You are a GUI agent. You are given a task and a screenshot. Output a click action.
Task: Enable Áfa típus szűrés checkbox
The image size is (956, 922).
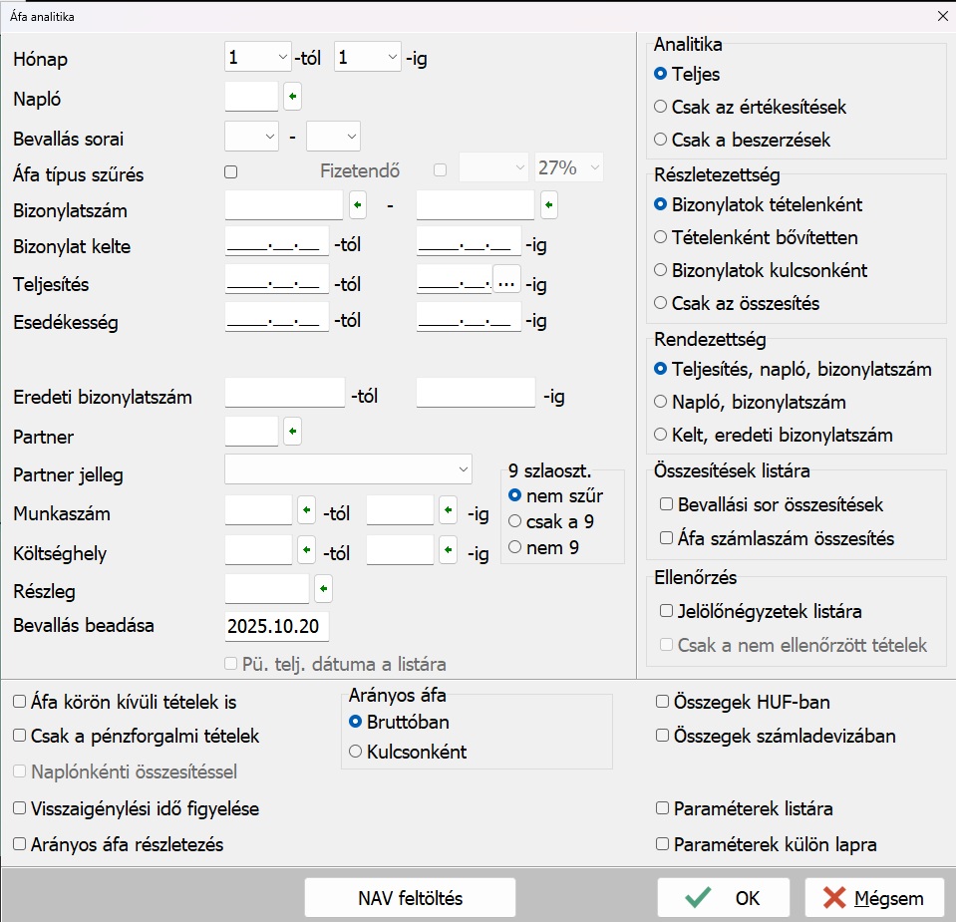point(231,172)
